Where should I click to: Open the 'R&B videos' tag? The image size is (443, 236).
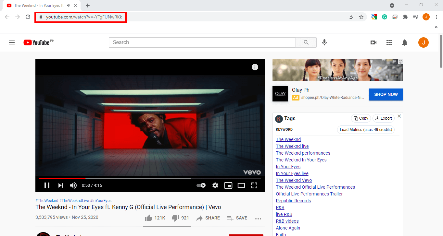(287, 221)
